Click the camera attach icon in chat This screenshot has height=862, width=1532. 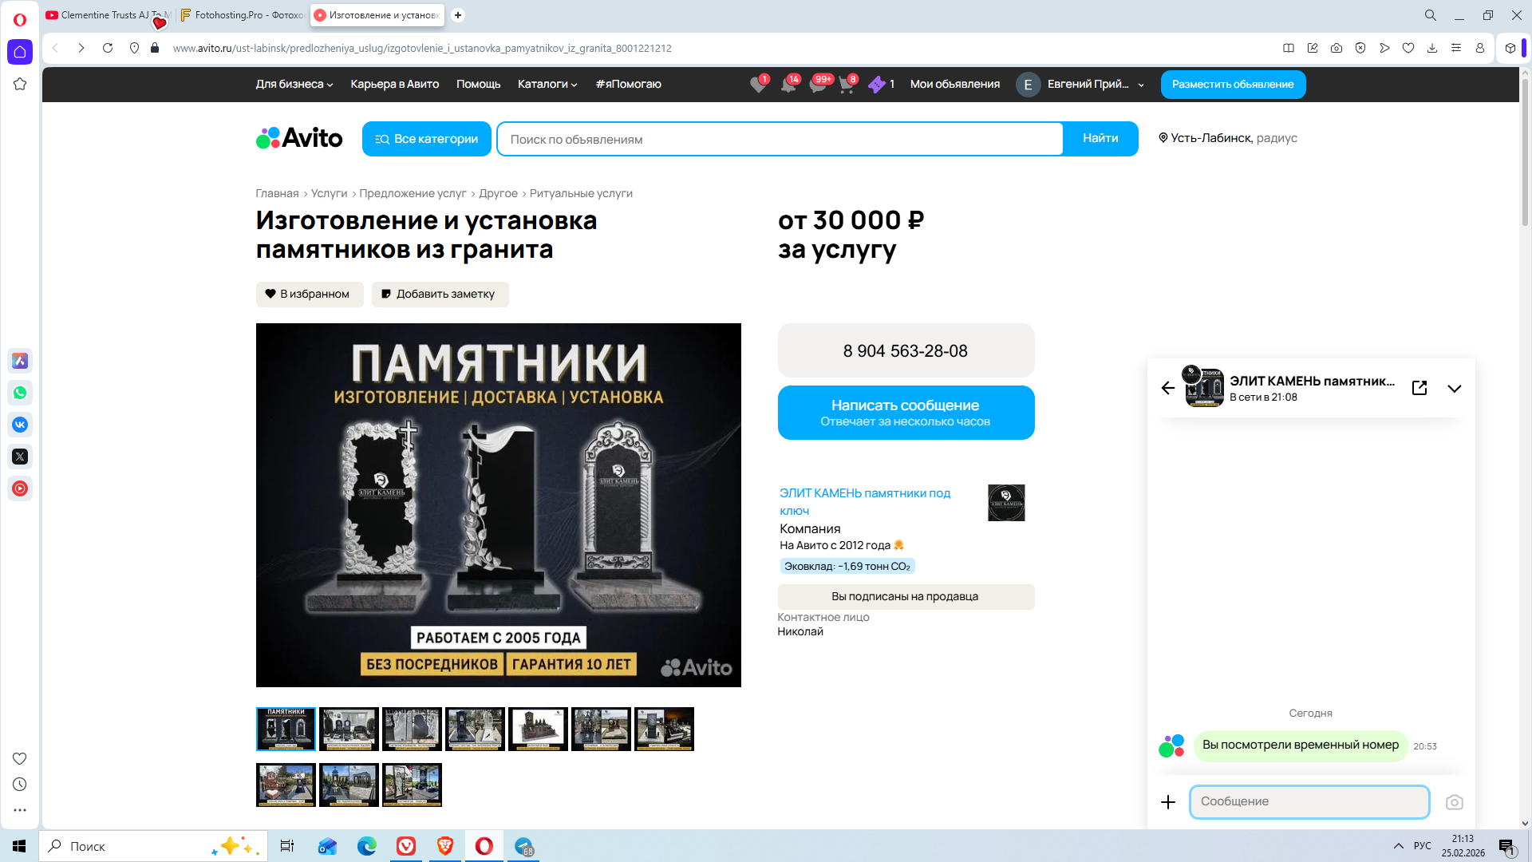[1454, 802]
